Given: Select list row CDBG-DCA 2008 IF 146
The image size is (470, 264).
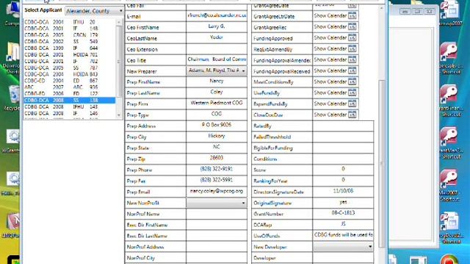Looking at the screenshot, I should (x=69, y=113).
